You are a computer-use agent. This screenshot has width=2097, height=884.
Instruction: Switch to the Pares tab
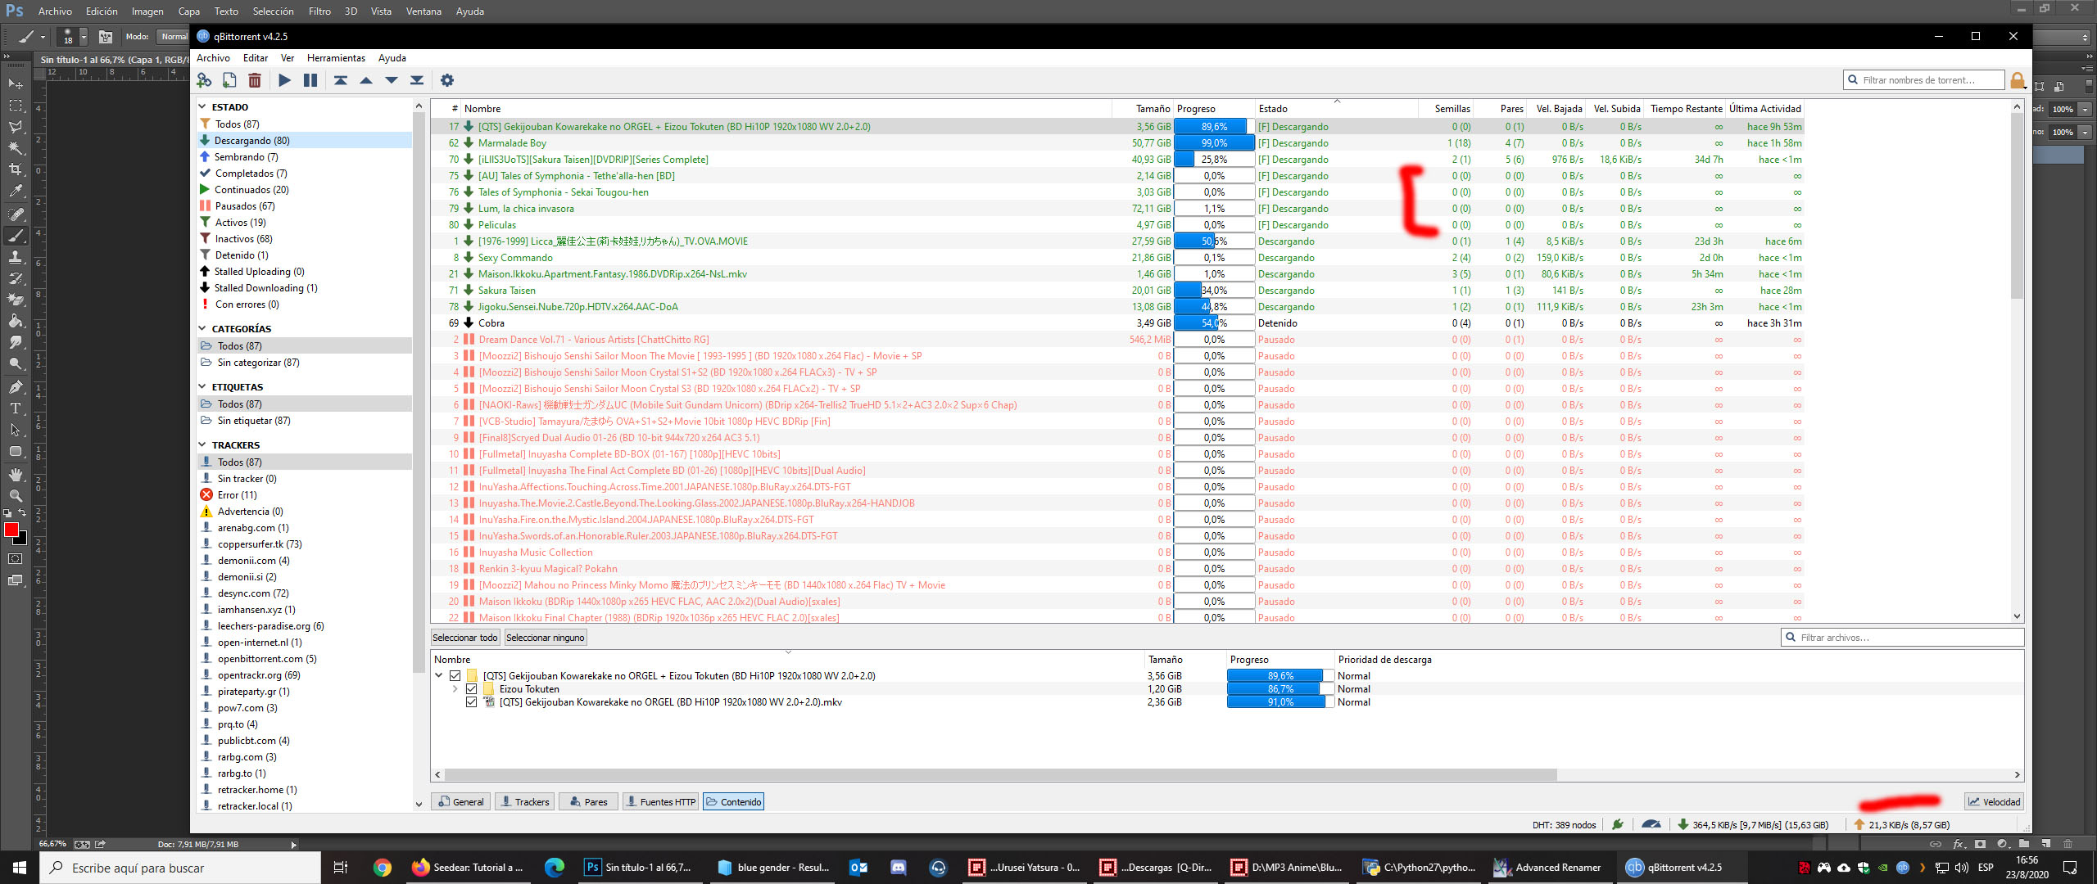(588, 801)
